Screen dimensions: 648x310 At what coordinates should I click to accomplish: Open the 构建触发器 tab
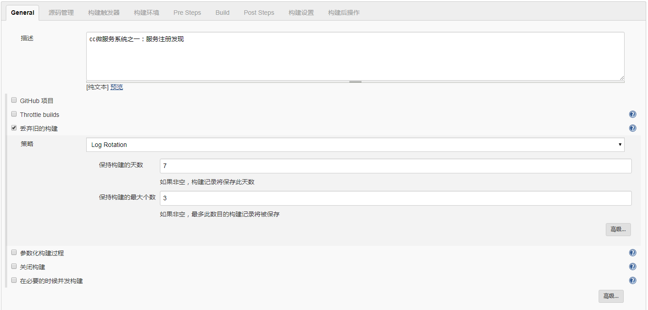coord(104,13)
